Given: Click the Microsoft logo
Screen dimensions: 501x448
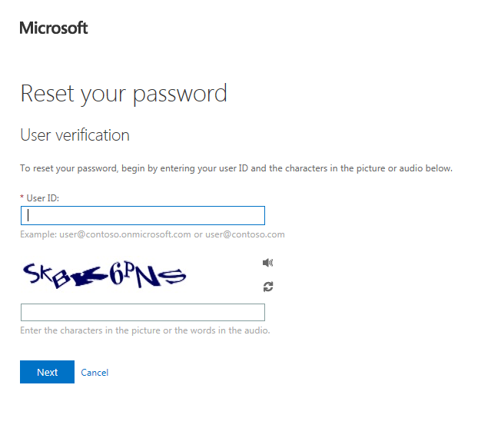Looking at the screenshot, I should 54,28.
